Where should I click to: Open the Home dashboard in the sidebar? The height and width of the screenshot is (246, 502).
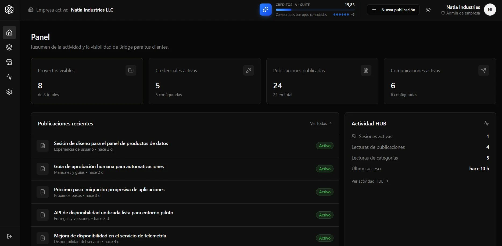(9, 32)
